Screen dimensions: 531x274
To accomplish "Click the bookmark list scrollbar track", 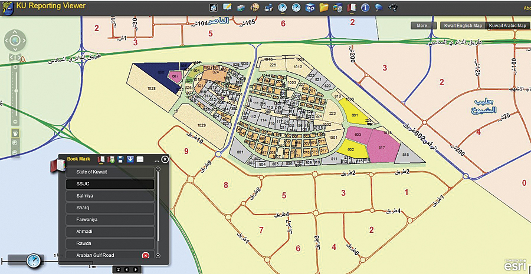I will [158, 213].
